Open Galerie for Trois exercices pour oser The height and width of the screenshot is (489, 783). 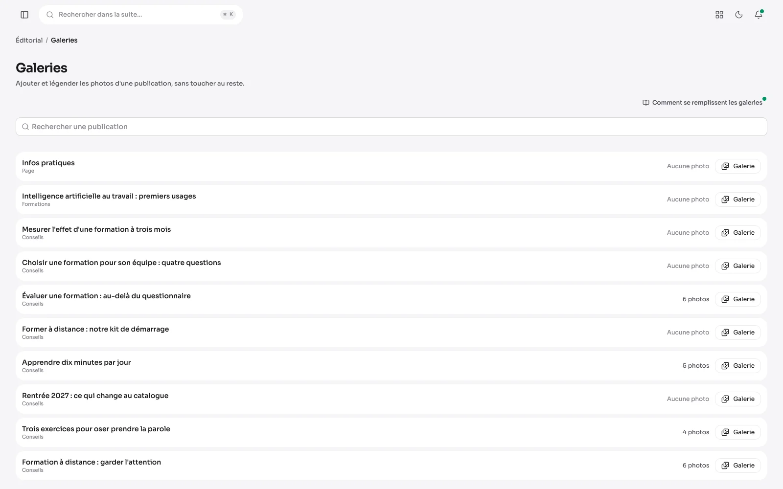point(738,432)
